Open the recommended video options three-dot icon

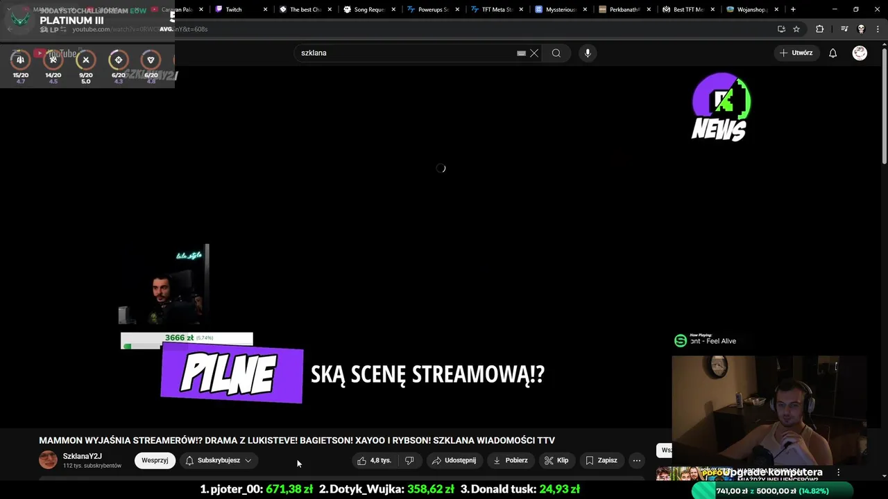click(x=838, y=473)
